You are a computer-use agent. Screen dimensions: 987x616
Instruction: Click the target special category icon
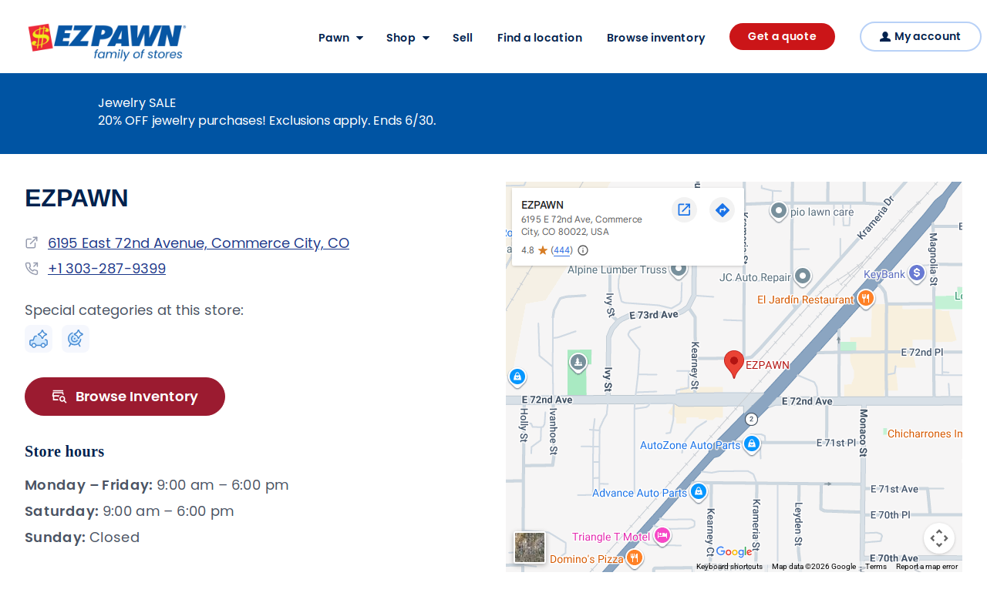point(76,339)
